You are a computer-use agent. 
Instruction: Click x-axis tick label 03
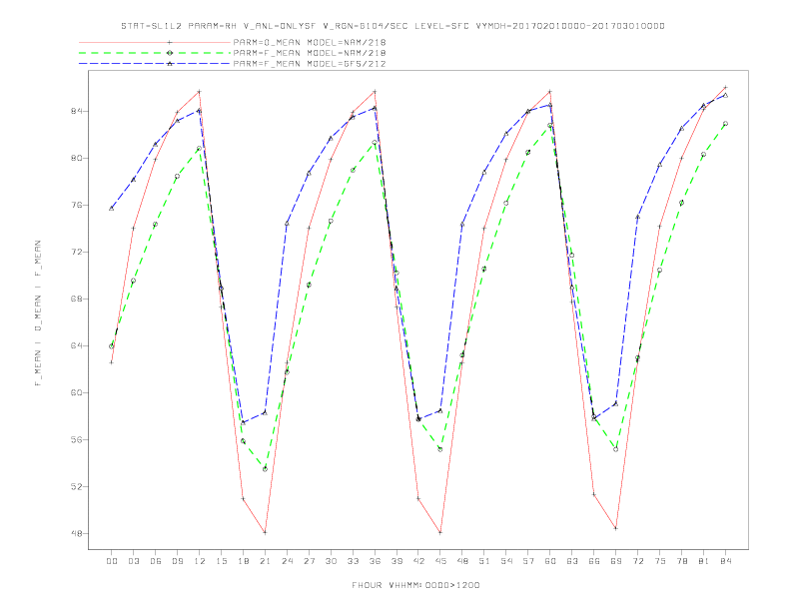[133, 561]
